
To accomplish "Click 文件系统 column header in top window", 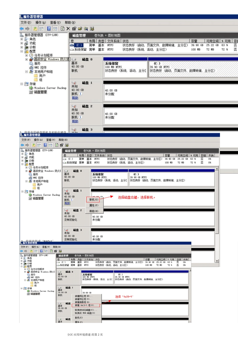I will click(x=113, y=41).
